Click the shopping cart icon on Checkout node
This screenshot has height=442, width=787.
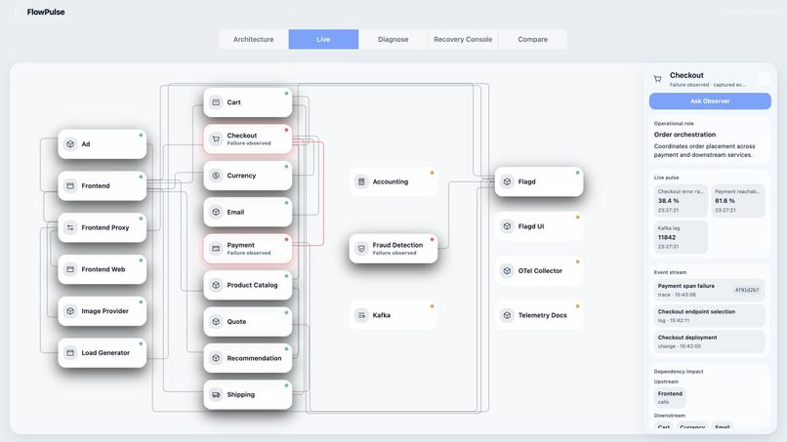[216, 139]
